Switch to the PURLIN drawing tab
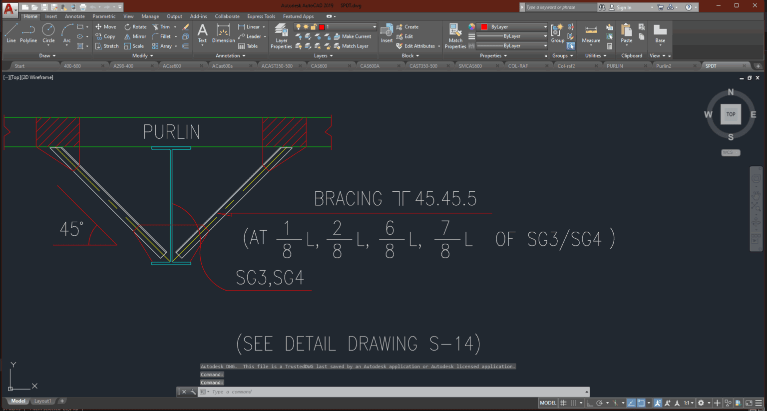The width and height of the screenshot is (767, 411). coord(615,65)
